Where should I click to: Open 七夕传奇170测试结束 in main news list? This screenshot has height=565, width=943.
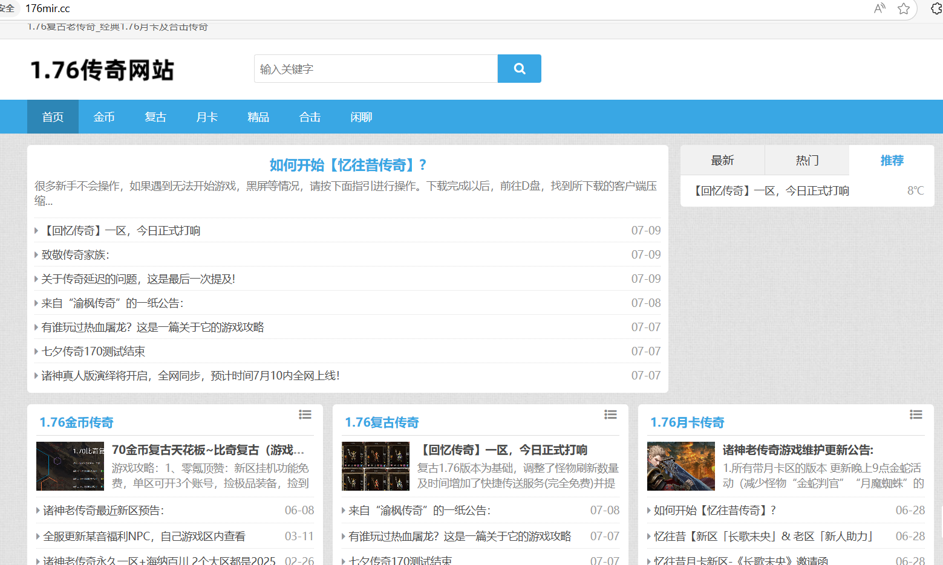pyautogui.click(x=93, y=352)
